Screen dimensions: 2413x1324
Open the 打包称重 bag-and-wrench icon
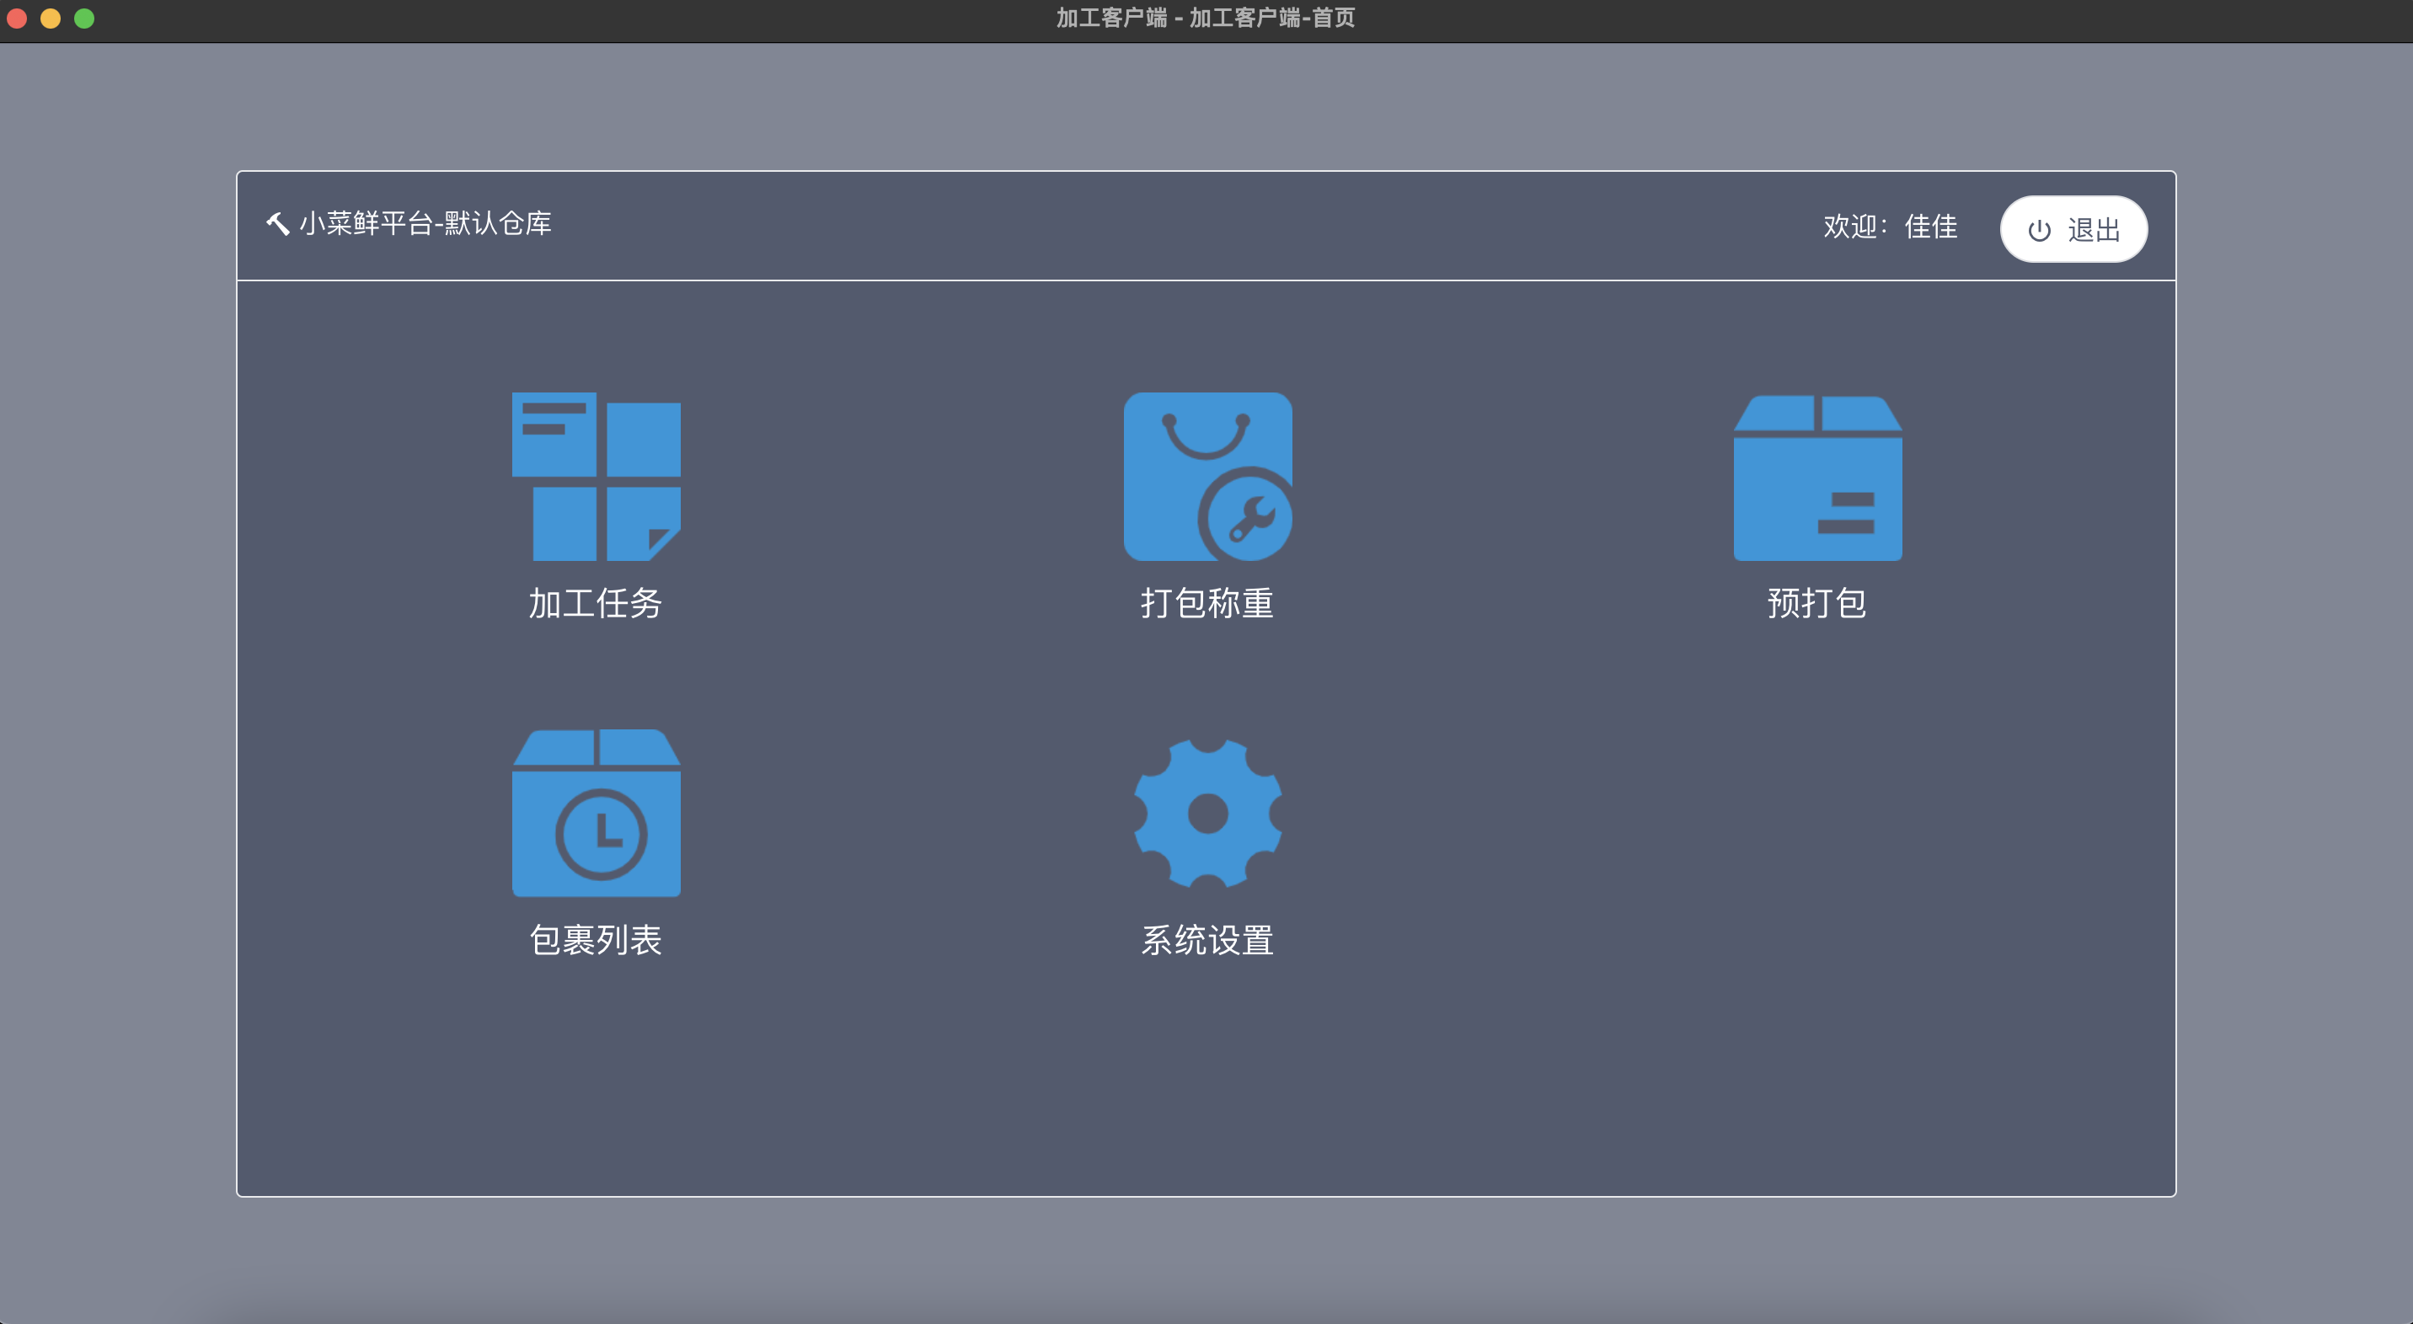pyautogui.click(x=1207, y=477)
